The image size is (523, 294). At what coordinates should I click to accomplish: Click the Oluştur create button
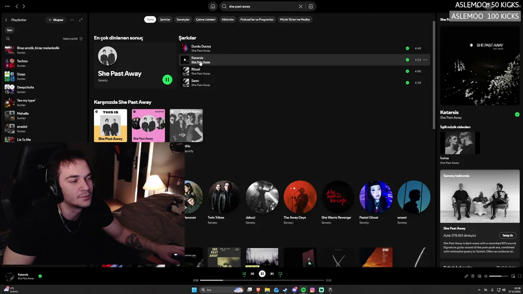coord(56,20)
